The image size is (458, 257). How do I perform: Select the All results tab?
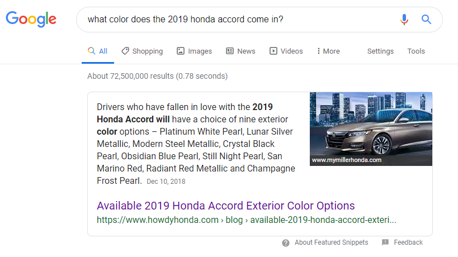coord(97,51)
